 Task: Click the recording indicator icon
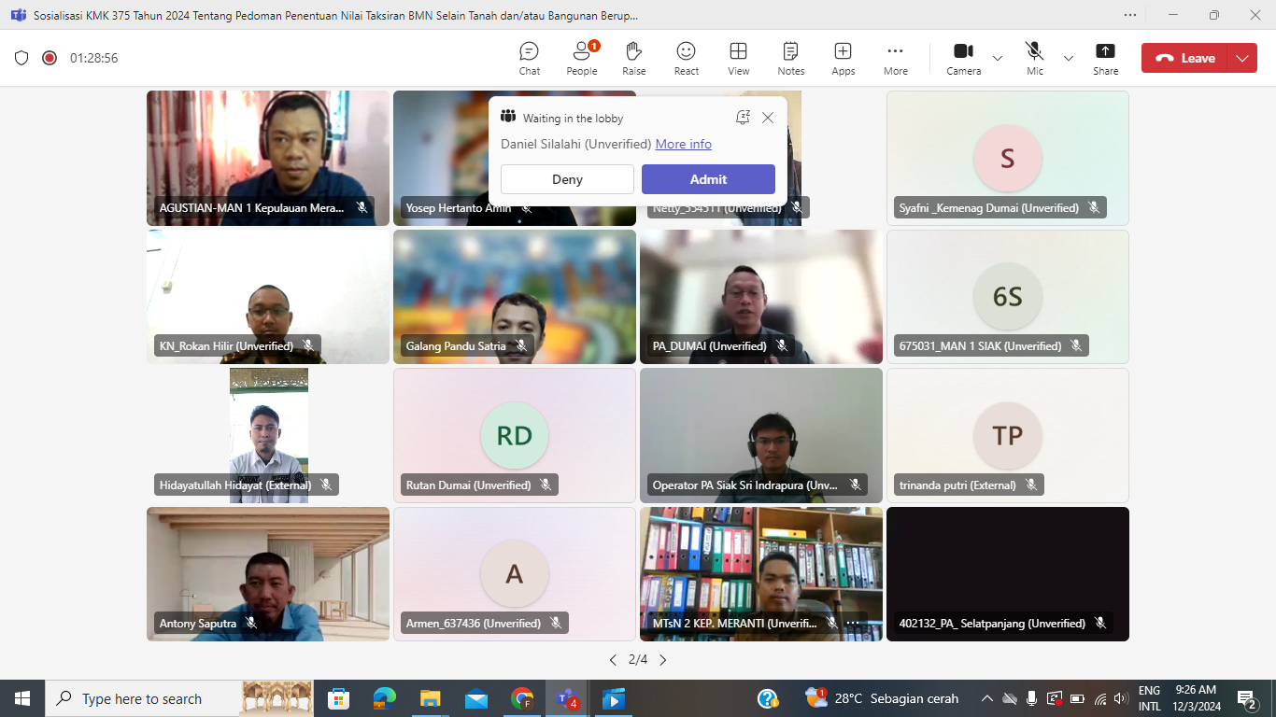(x=50, y=58)
